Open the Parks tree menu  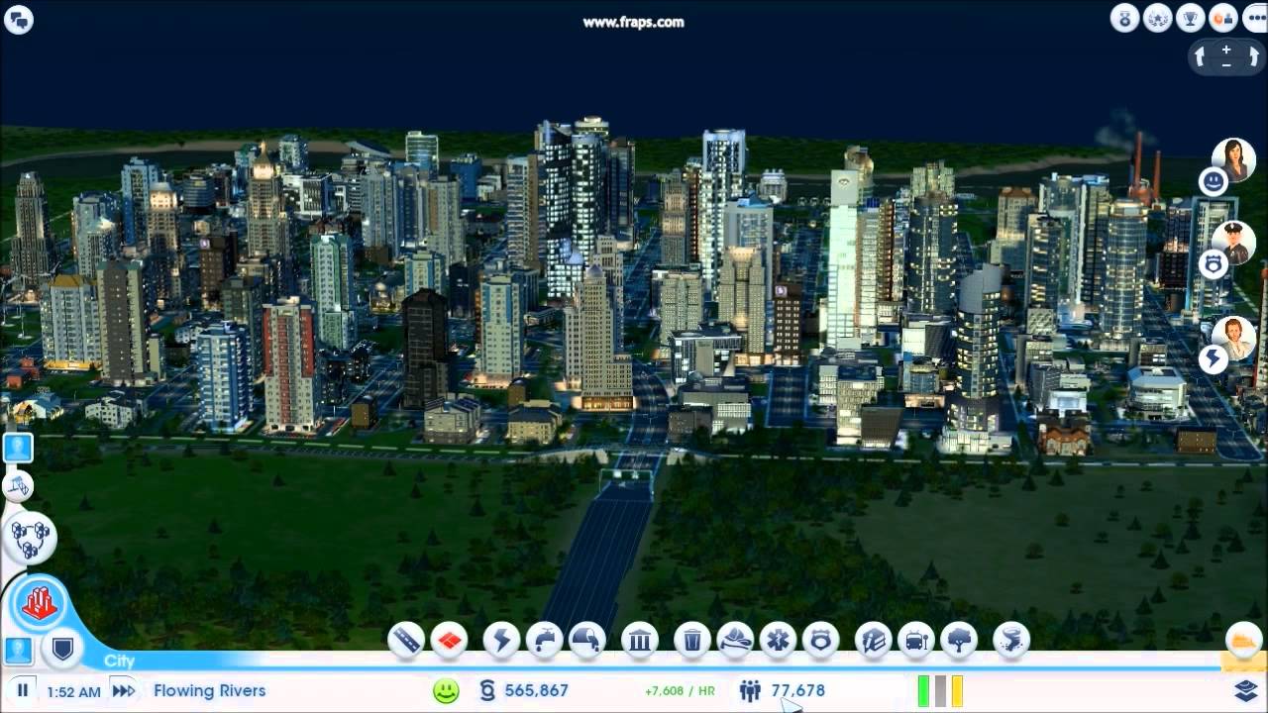click(x=959, y=641)
